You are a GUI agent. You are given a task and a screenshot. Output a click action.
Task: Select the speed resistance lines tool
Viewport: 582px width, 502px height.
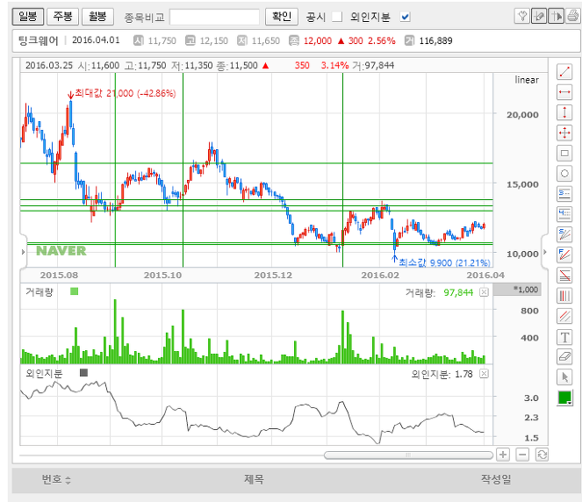(x=564, y=234)
